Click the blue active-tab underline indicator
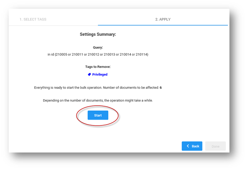 [x=163, y=25]
